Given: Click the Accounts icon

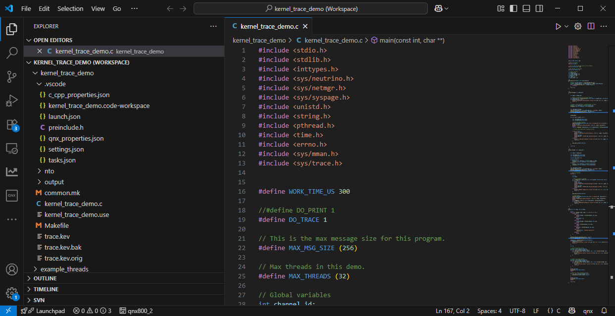Looking at the screenshot, I should coord(12,270).
